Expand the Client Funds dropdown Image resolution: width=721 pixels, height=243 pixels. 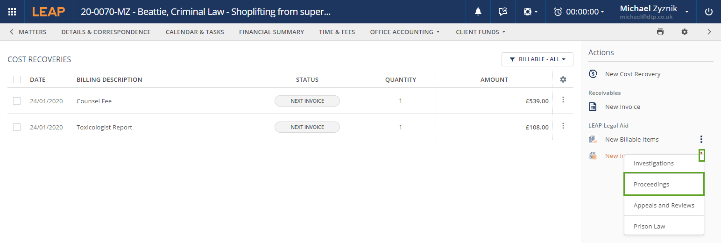tap(480, 32)
